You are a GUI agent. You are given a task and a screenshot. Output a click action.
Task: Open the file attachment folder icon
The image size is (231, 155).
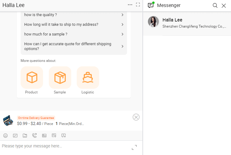point(25,136)
